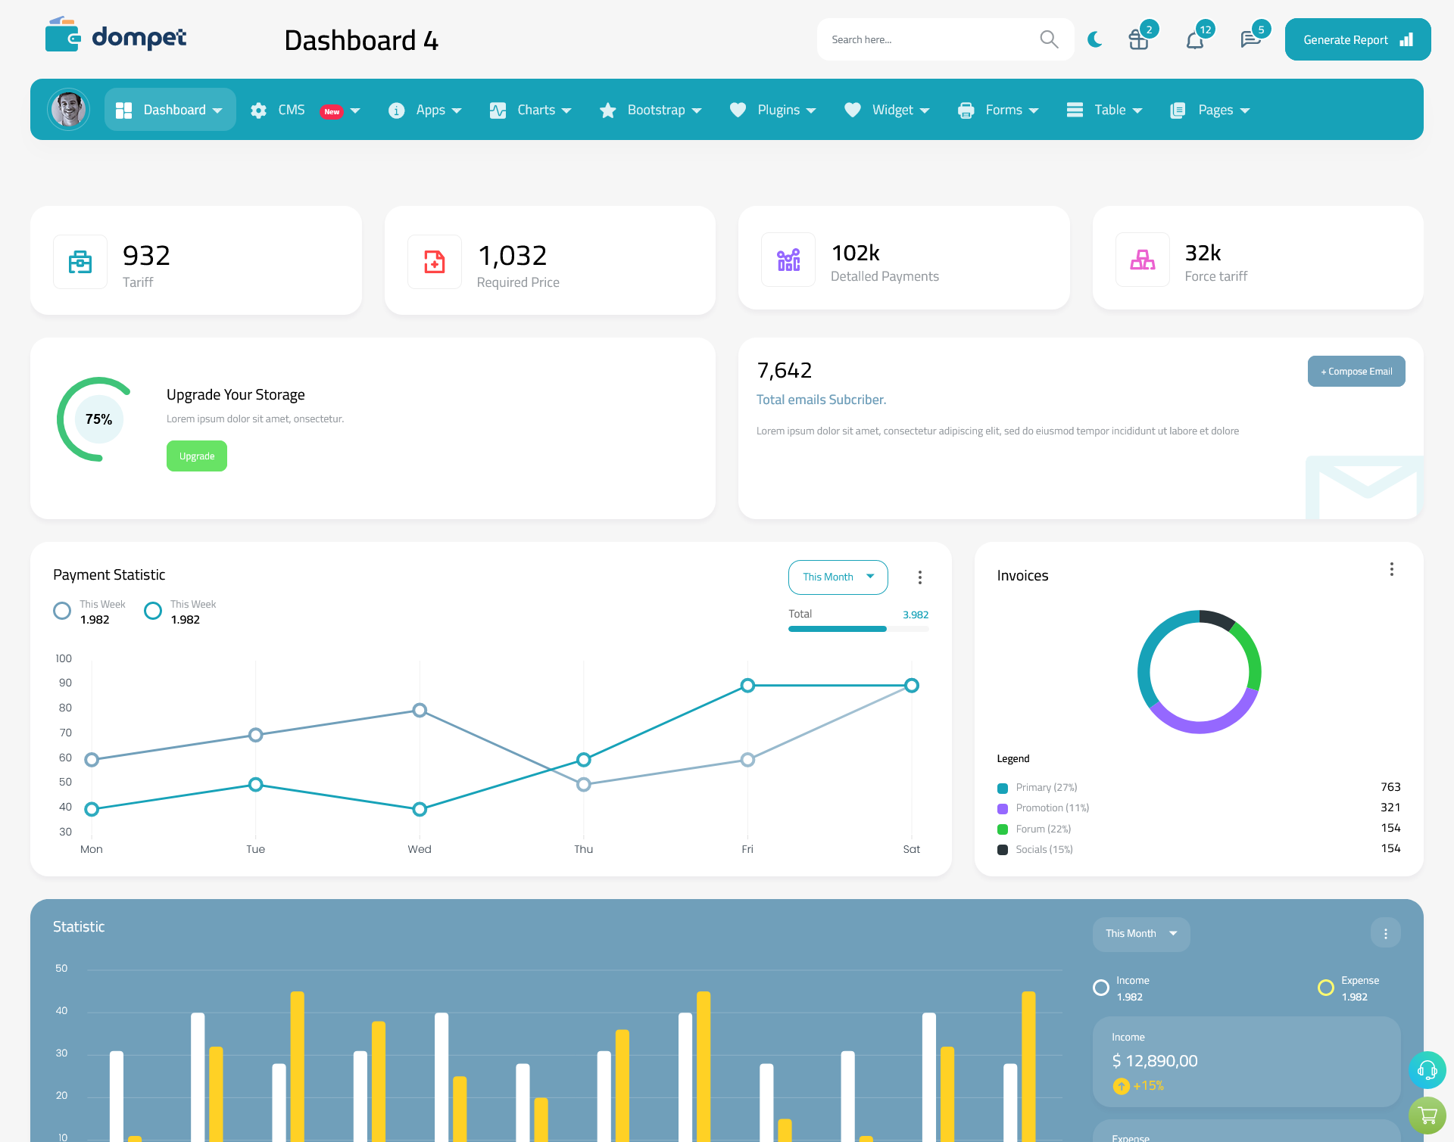Open the CMS menu item
This screenshot has height=1142, width=1454.
click(x=304, y=110)
